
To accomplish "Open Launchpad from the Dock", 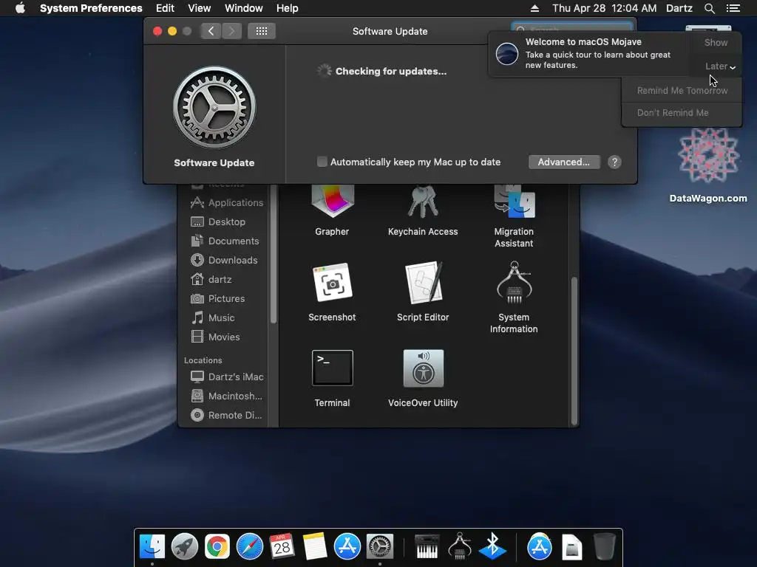I will tap(184, 547).
